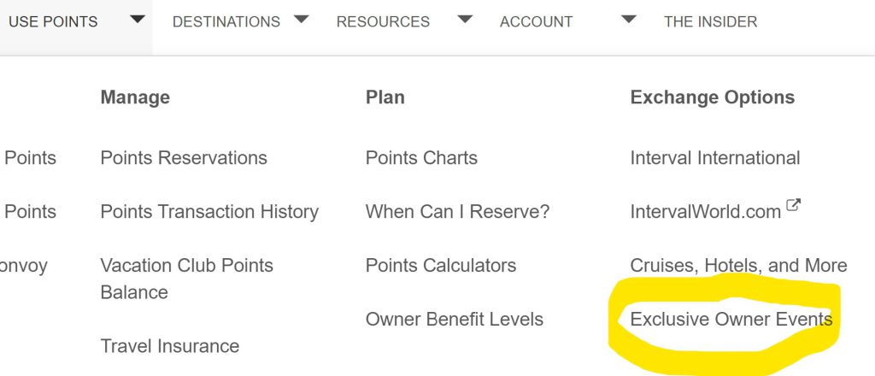
Task: Open Points Calculators link
Action: tap(440, 266)
